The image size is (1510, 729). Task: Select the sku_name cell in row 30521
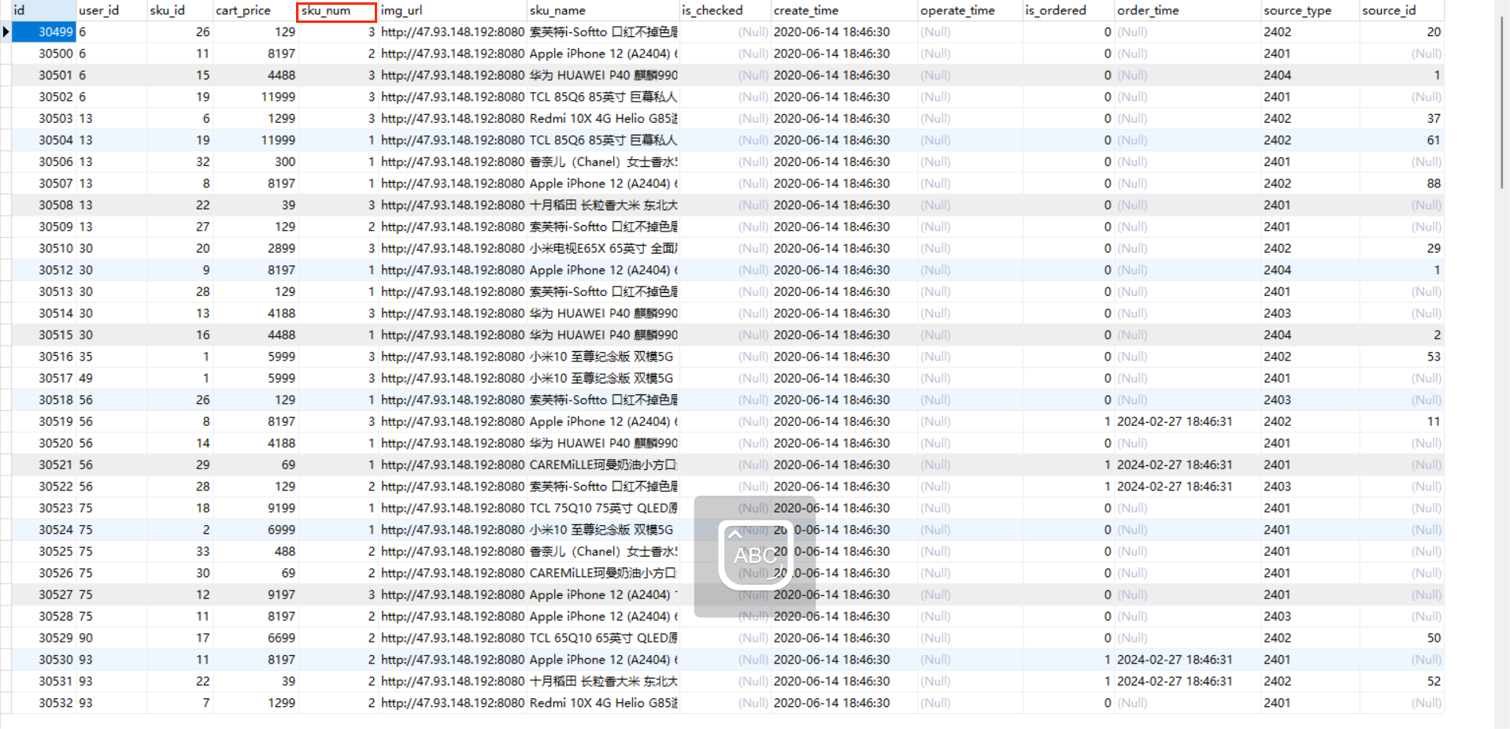(x=602, y=465)
